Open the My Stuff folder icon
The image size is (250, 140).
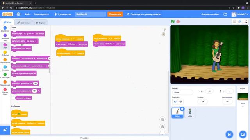point(225,14)
